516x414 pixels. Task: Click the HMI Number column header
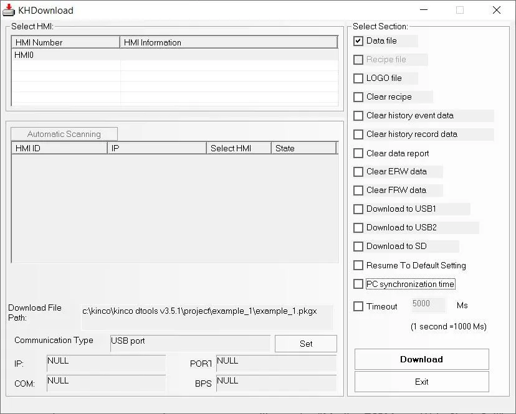click(x=66, y=42)
